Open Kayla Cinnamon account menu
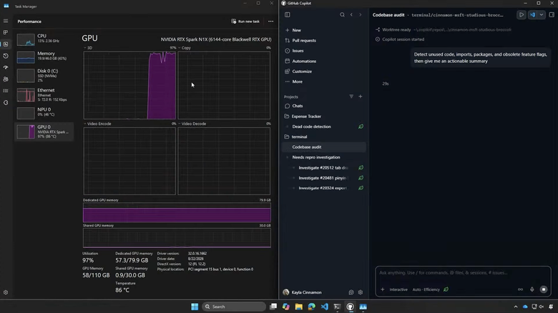Screen dimensions: 558x313 (302, 292)
